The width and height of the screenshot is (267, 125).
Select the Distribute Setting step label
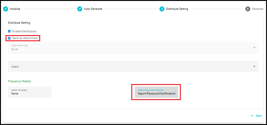point(177,9)
